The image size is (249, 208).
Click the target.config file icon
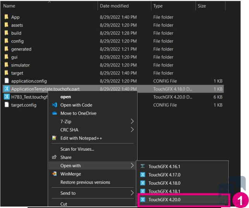click(x=7, y=105)
